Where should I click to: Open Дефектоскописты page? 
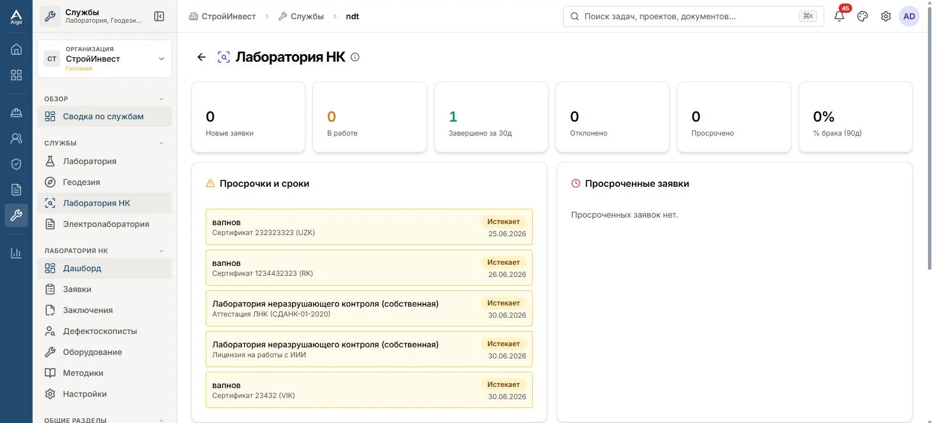click(105, 331)
